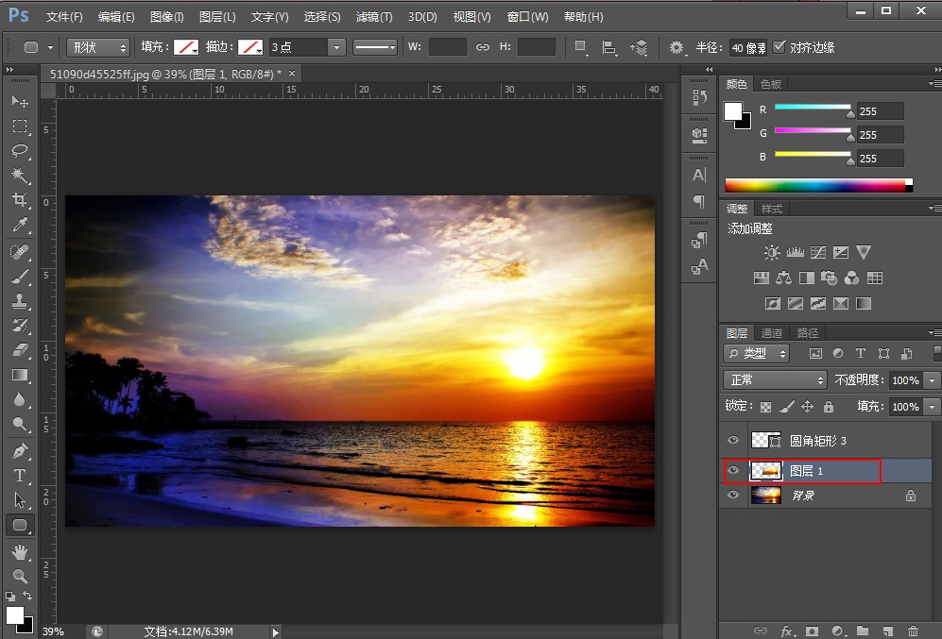
Task: Select the Eyedropper tool
Action: click(x=20, y=225)
